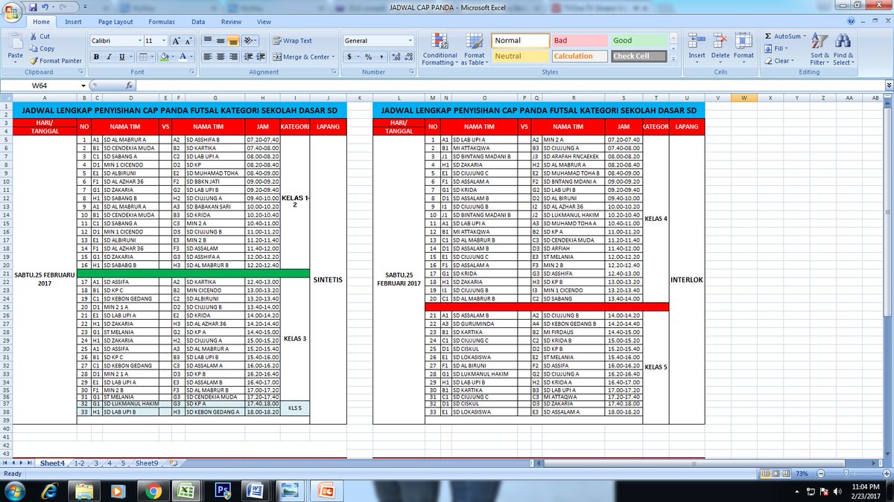Image resolution: width=894 pixels, height=502 pixels.
Task: Apply comma style number format
Action: pos(380,57)
